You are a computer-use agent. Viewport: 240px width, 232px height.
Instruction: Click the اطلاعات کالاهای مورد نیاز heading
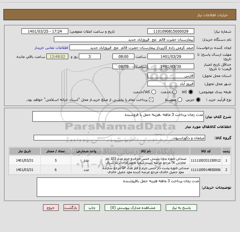(208, 127)
